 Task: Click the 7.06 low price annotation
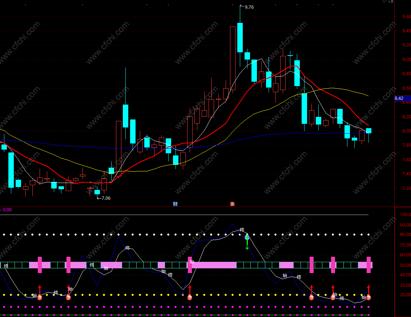tap(106, 198)
